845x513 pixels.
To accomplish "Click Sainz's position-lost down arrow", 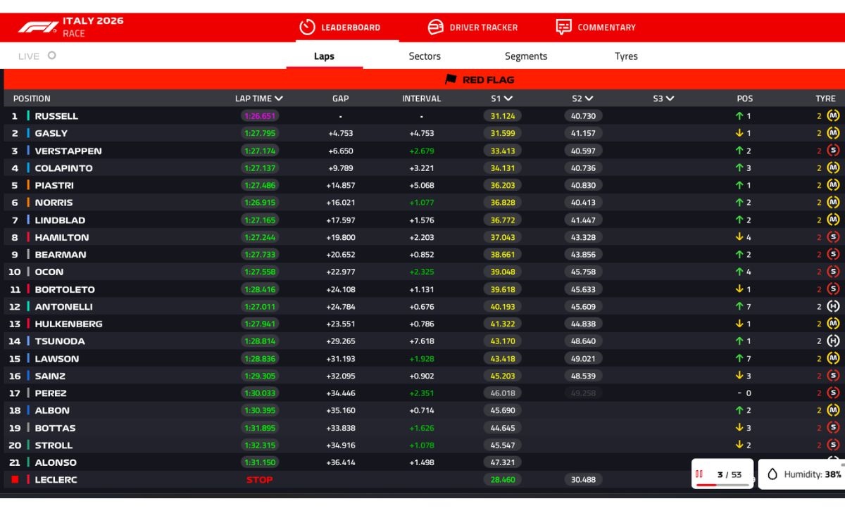I will coord(739,376).
